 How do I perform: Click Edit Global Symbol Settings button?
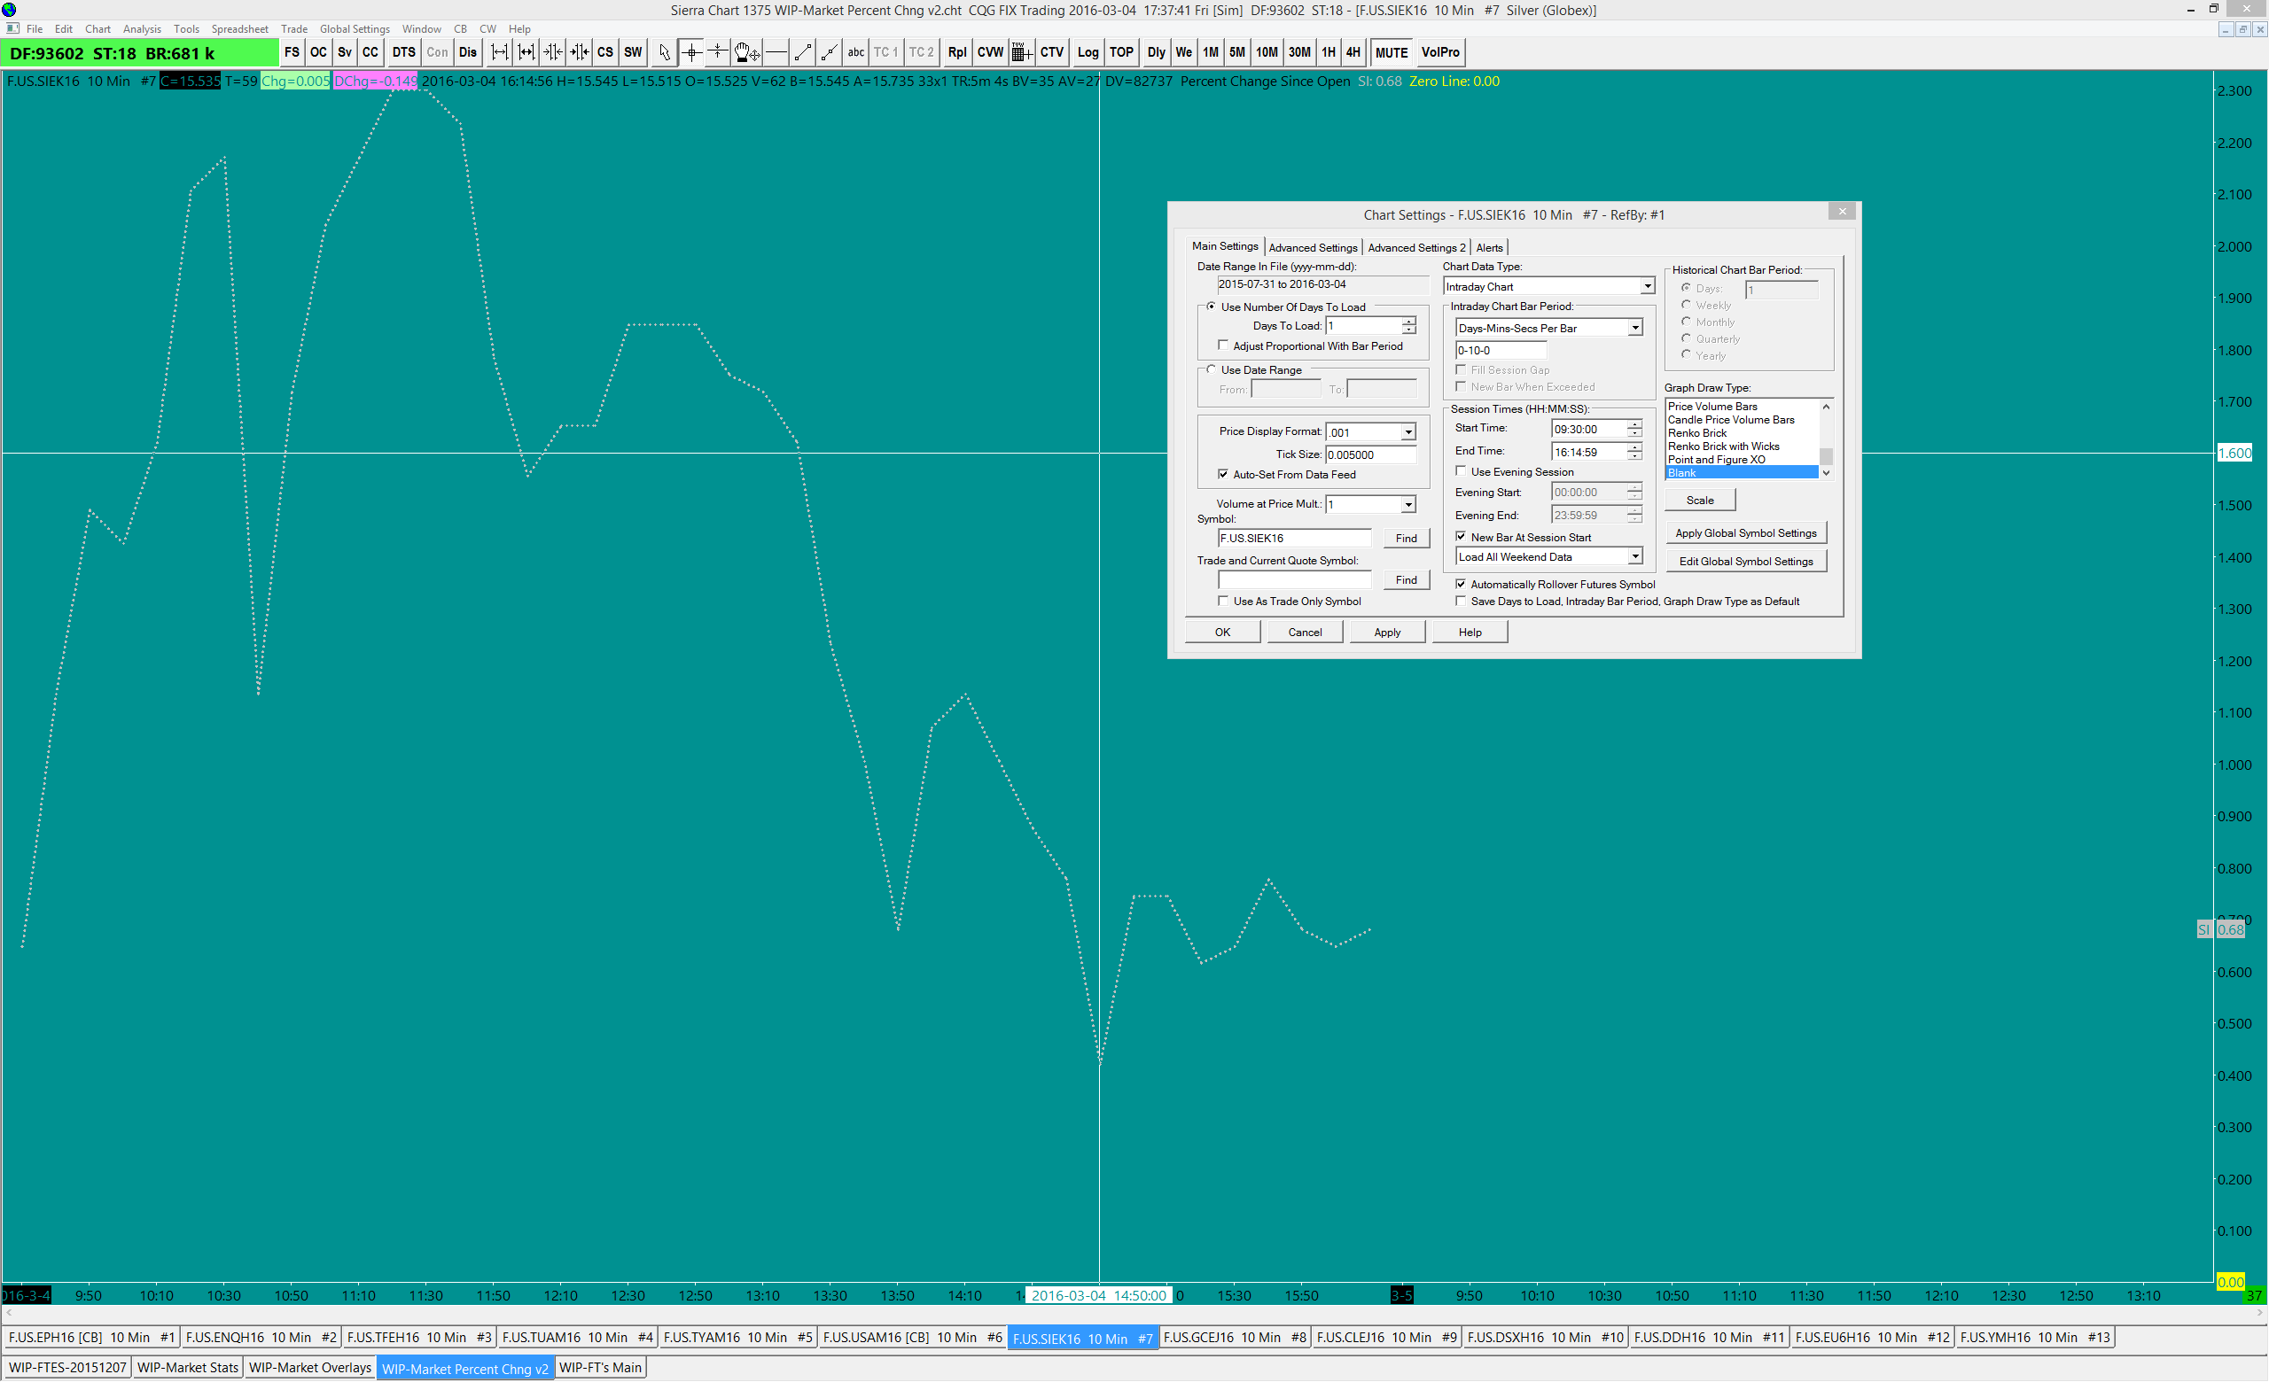[x=1745, y=562]
